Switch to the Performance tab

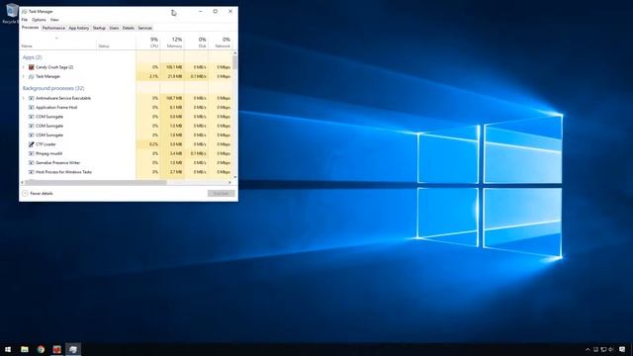coord(53,28)
